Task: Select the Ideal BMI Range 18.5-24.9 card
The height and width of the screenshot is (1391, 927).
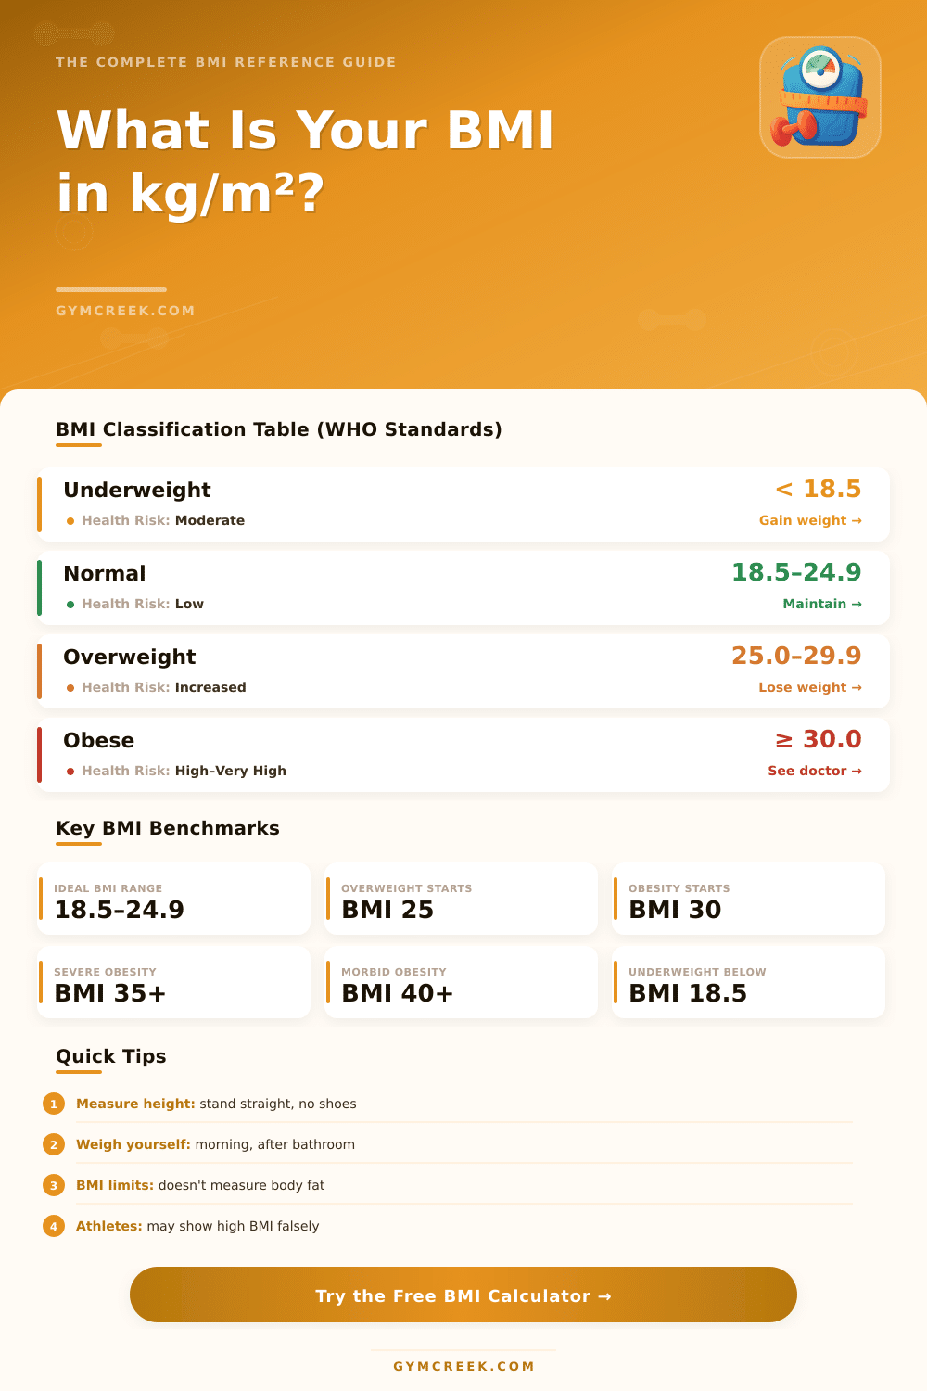Action: click(x=173, y=899)
